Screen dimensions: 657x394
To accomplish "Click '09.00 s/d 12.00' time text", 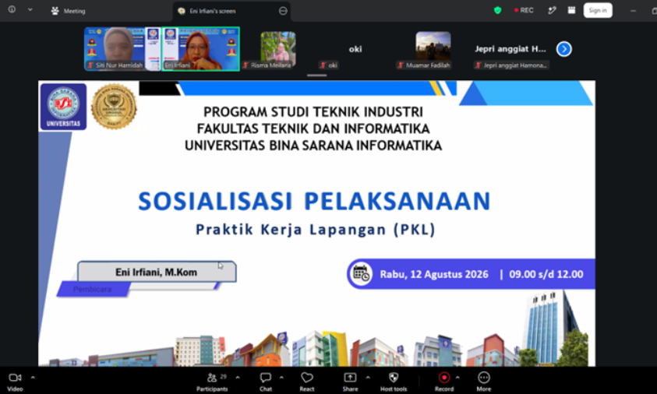I will 546,274.
